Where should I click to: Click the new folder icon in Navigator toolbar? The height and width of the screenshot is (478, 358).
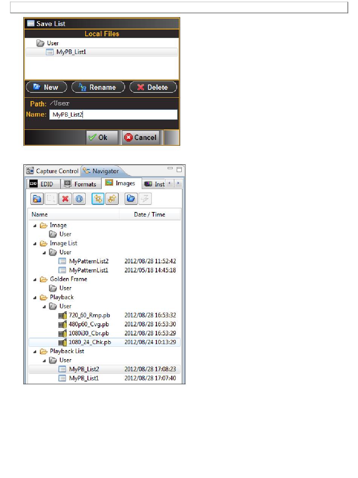tap(37, 199)
